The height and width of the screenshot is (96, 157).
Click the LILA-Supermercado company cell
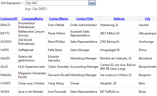coord(33,67)
